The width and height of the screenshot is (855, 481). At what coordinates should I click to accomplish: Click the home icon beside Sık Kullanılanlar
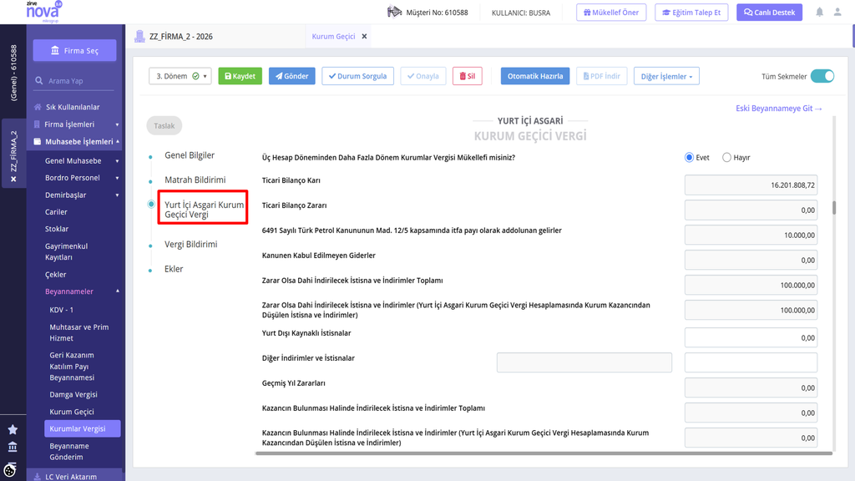[x=37, y=107]
